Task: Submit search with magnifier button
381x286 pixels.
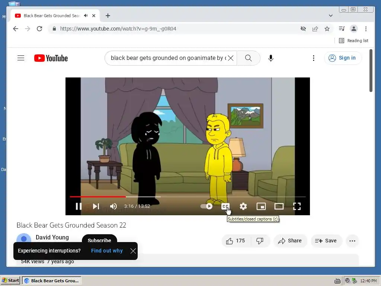Action: click(x=248, y=58)
